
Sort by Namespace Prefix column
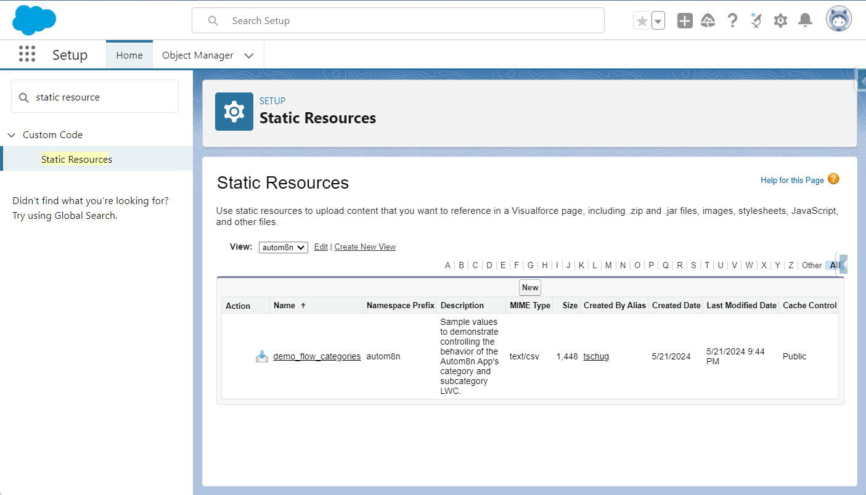click(x=400, y=305)
